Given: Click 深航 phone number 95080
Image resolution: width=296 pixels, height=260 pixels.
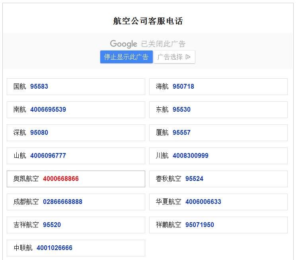Looking at the screenshot, I should tap(39, 132).
